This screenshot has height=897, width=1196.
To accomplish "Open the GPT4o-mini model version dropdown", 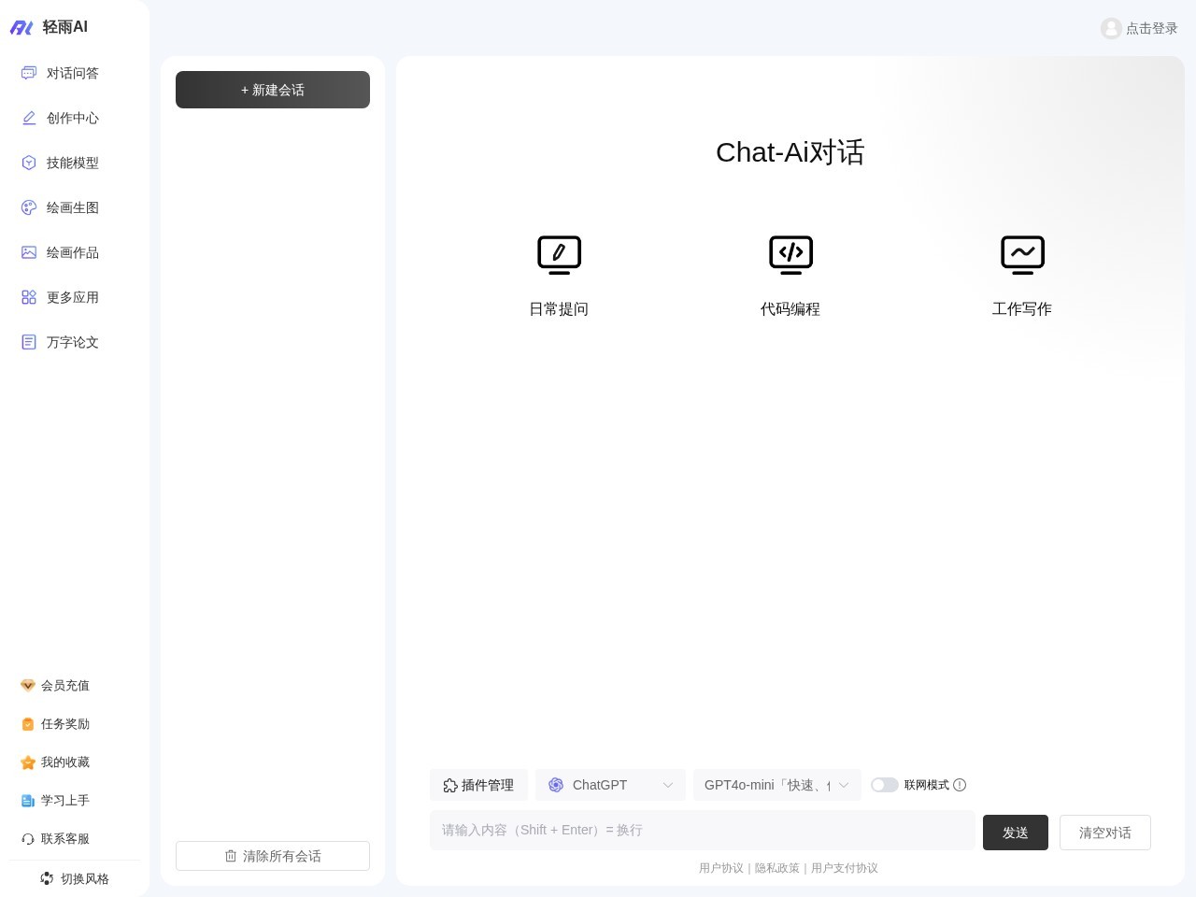I will click(x=776, y=785).
